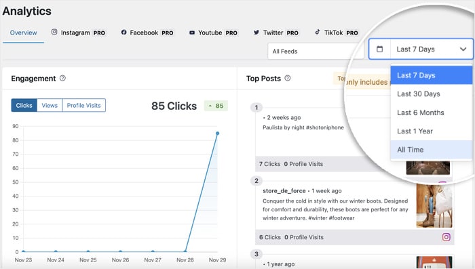Switch to the TikTok PRO tab
The image size is (475, 269).
point(337,33)
